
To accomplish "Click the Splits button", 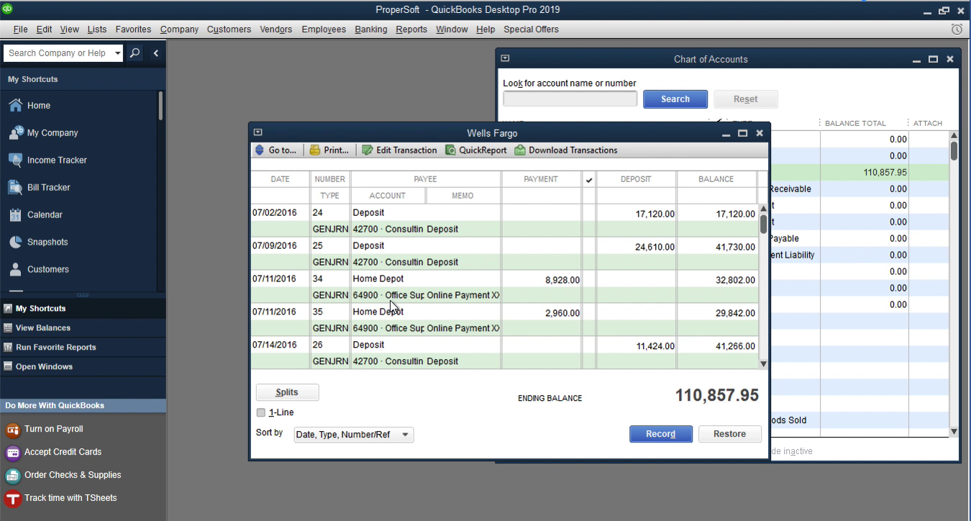I will 287,392.
